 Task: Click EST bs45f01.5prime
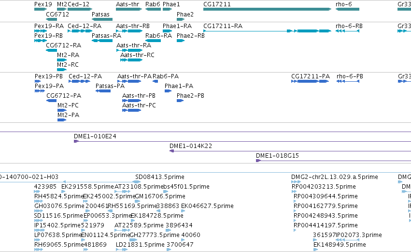(186, 187)
